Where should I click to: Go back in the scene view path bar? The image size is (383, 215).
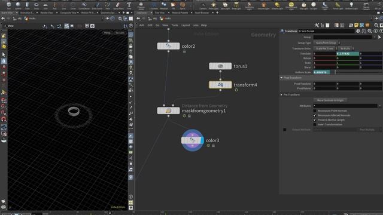tap(3, 19)
